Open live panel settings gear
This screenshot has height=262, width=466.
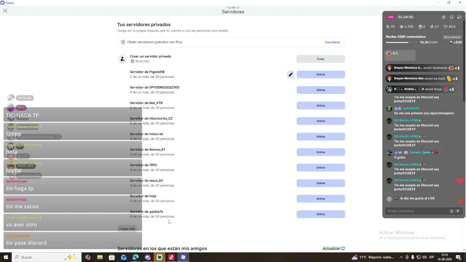coord(452,17)
